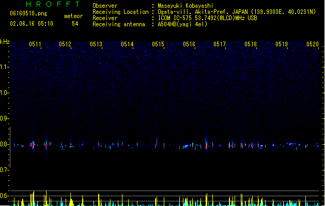Click the Receiving Location label
Viewport: 325px width, 206px height.
coord(120,12)
